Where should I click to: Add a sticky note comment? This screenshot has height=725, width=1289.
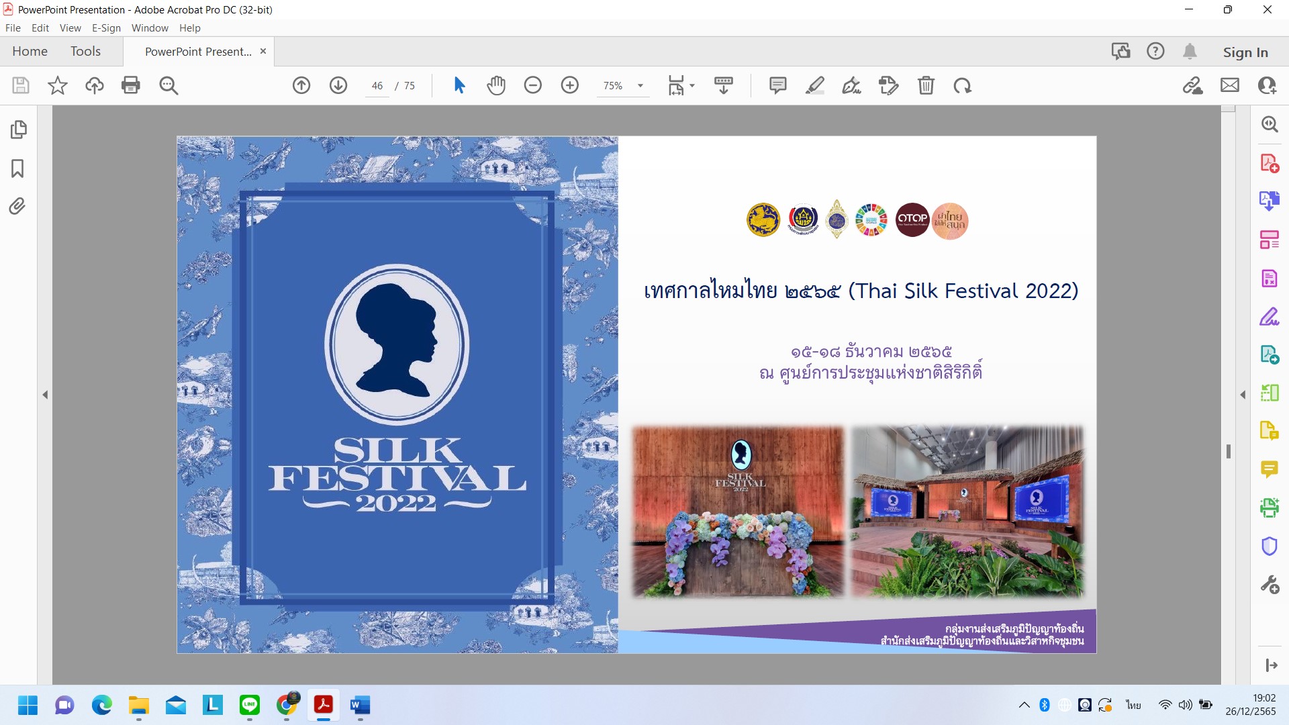tap(778, 85)
